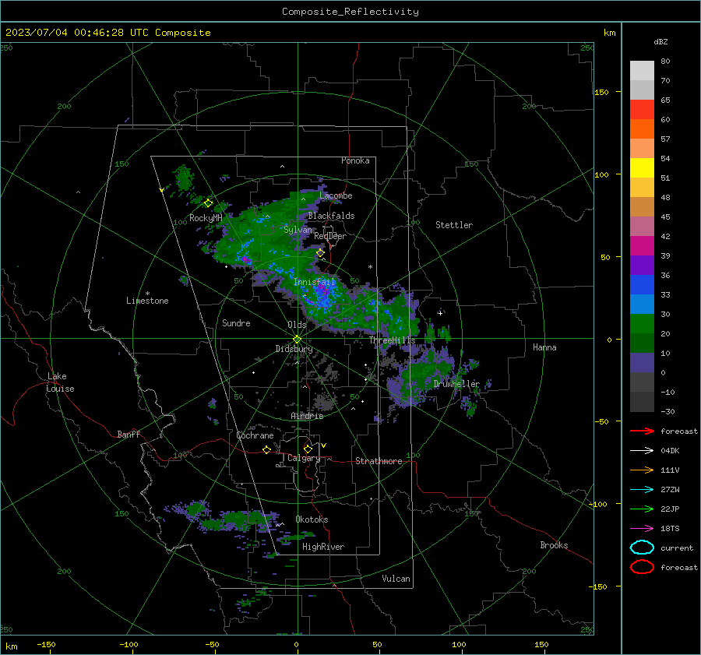The height and width of the screenshot is (655, 701).
Task: Click yellow diamond at radar center near Olds
Action: [297, 339]
